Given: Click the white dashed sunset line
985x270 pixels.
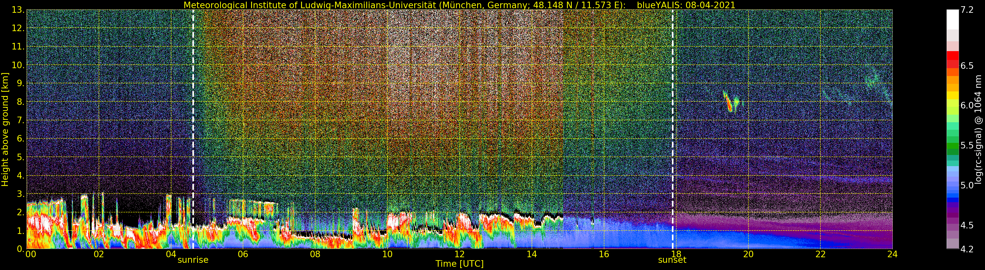Looking at the screenshot, I should pyautogui.click(x=673, y=115).
